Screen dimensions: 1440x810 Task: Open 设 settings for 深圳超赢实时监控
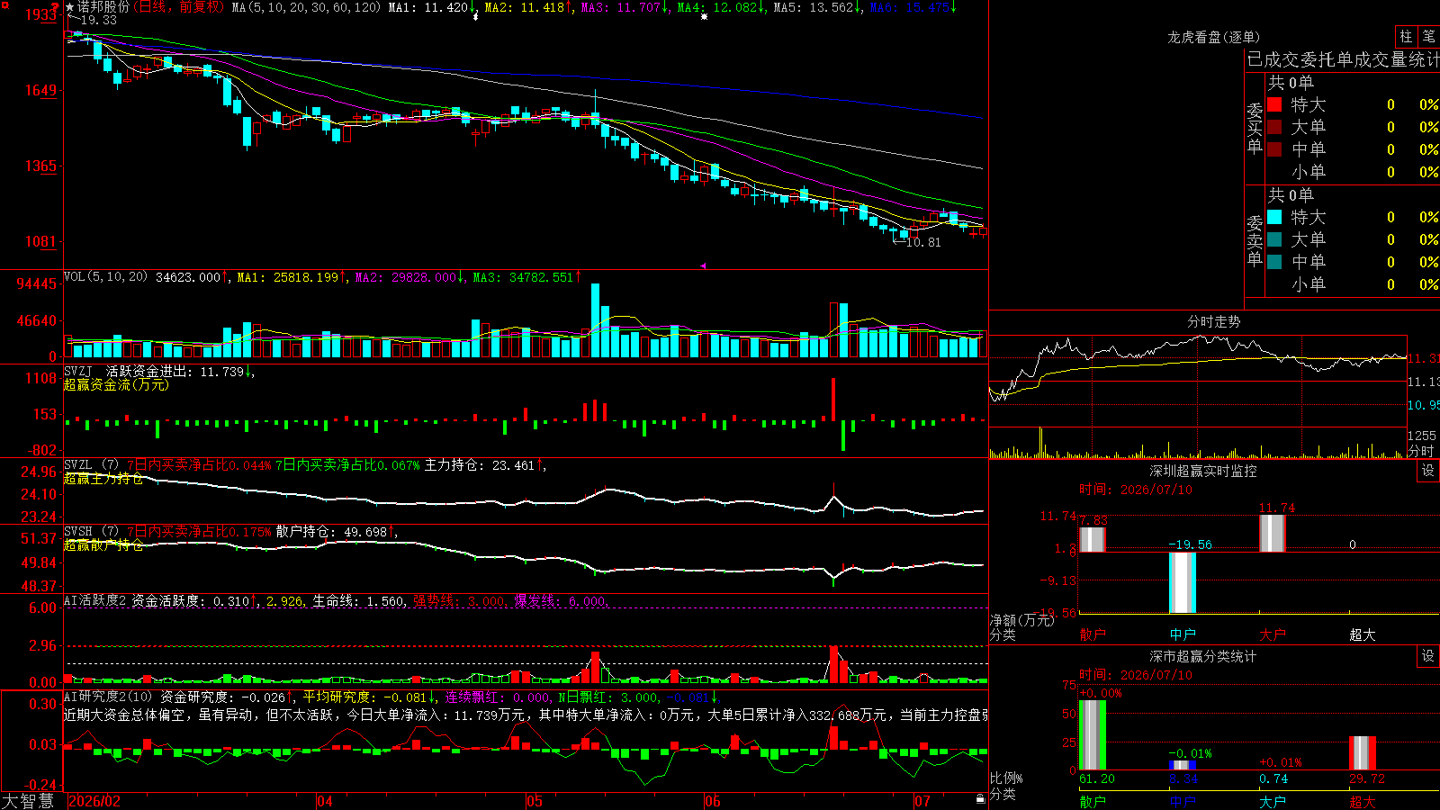[x=1427, y=471]
